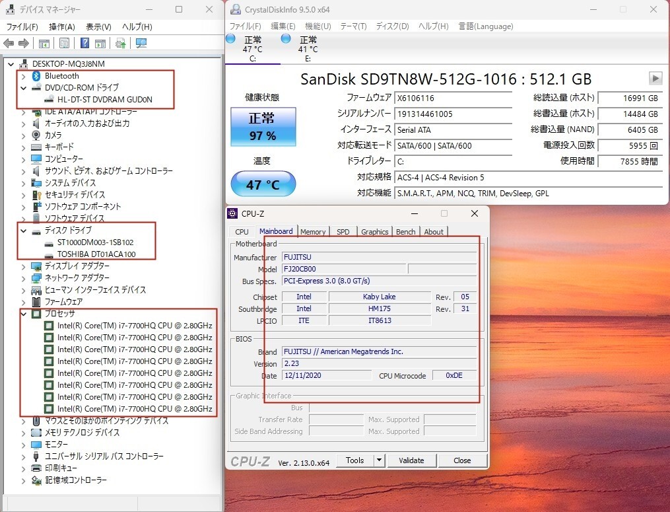Viewport: 670px width, 512px height.
Task: Click the Close button in CPU-Z
Action: [463, 460]
